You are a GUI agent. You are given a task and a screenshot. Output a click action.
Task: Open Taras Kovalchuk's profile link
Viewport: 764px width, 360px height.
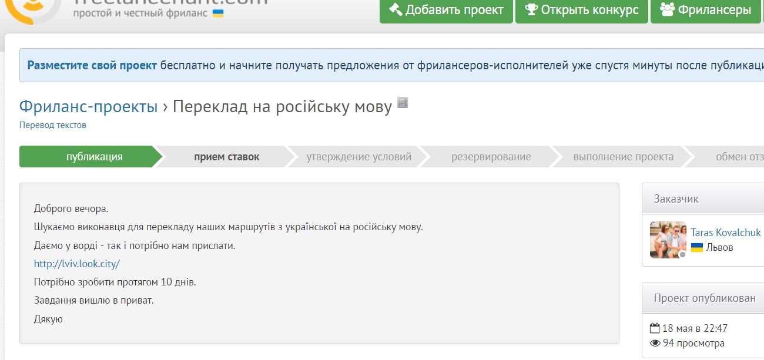725,233
